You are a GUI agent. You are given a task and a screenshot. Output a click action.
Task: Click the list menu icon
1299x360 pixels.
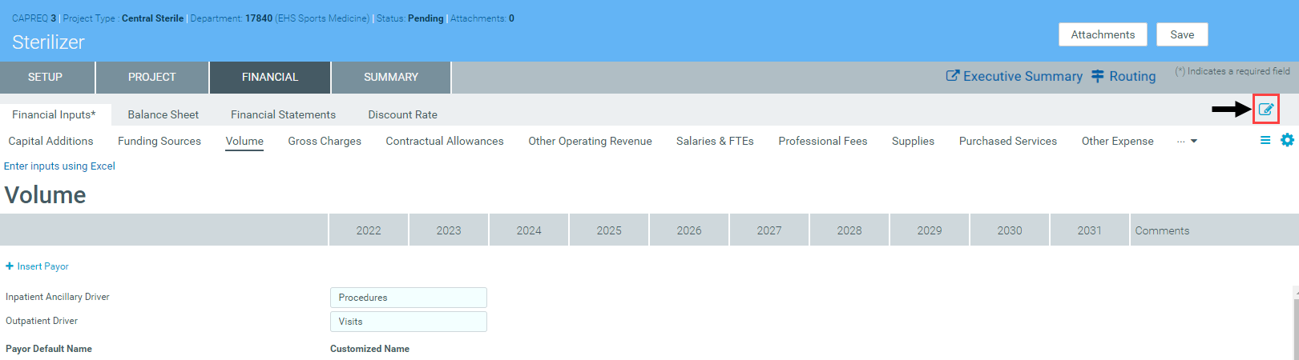tap(1265, 140)
